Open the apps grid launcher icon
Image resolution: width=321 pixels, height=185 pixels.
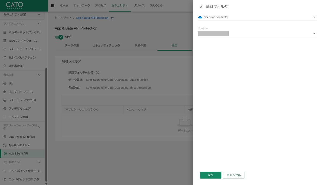tap(53, 6)
